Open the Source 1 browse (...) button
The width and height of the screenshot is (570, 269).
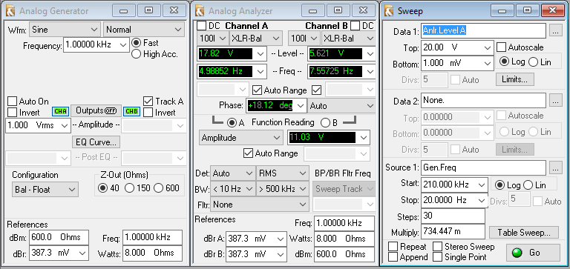click(x=554, y=167)
